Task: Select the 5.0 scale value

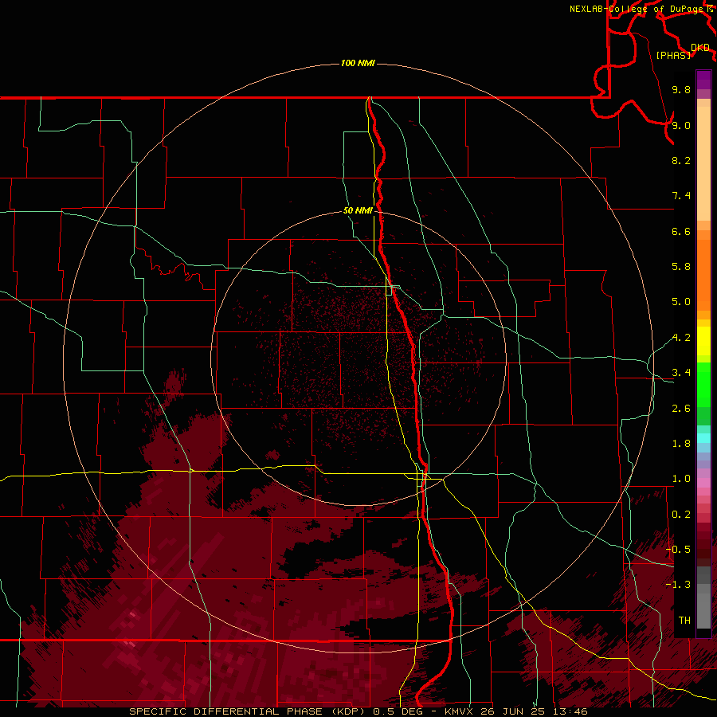Action: click(681, 302)
